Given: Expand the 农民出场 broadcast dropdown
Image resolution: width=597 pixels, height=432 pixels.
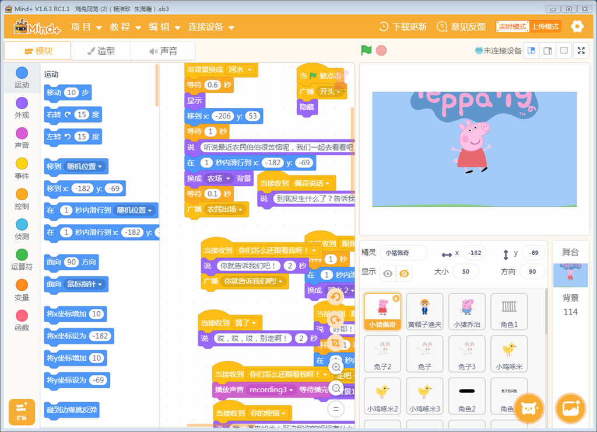Looking at the screenshot, I should [x=226, y=210].
